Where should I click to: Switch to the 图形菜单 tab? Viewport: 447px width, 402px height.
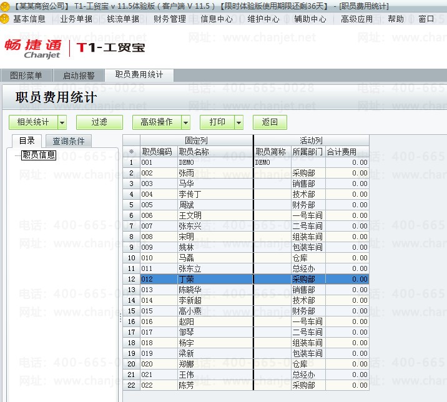click(x=26, y=76)
